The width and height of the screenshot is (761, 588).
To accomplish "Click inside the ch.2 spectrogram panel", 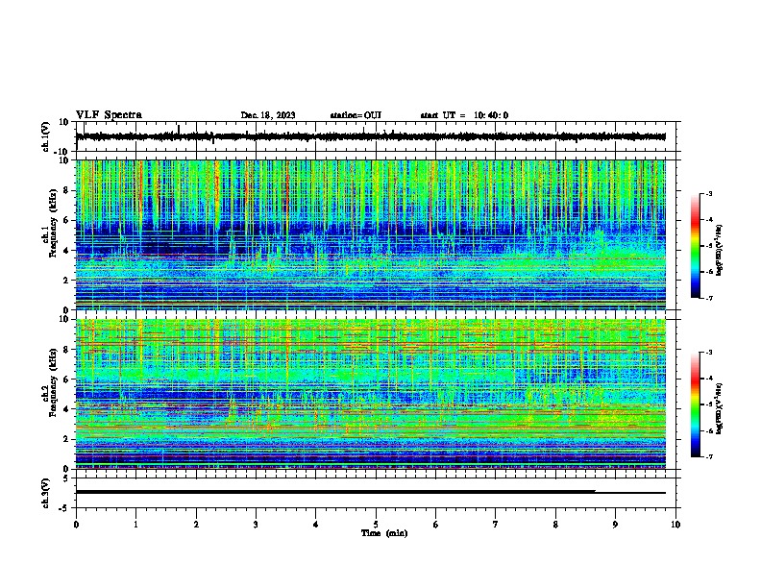I will (371, 394).
